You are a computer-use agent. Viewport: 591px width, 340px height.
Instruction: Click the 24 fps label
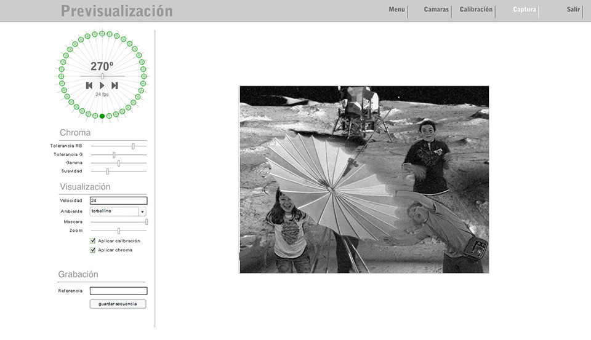[102, 95]
